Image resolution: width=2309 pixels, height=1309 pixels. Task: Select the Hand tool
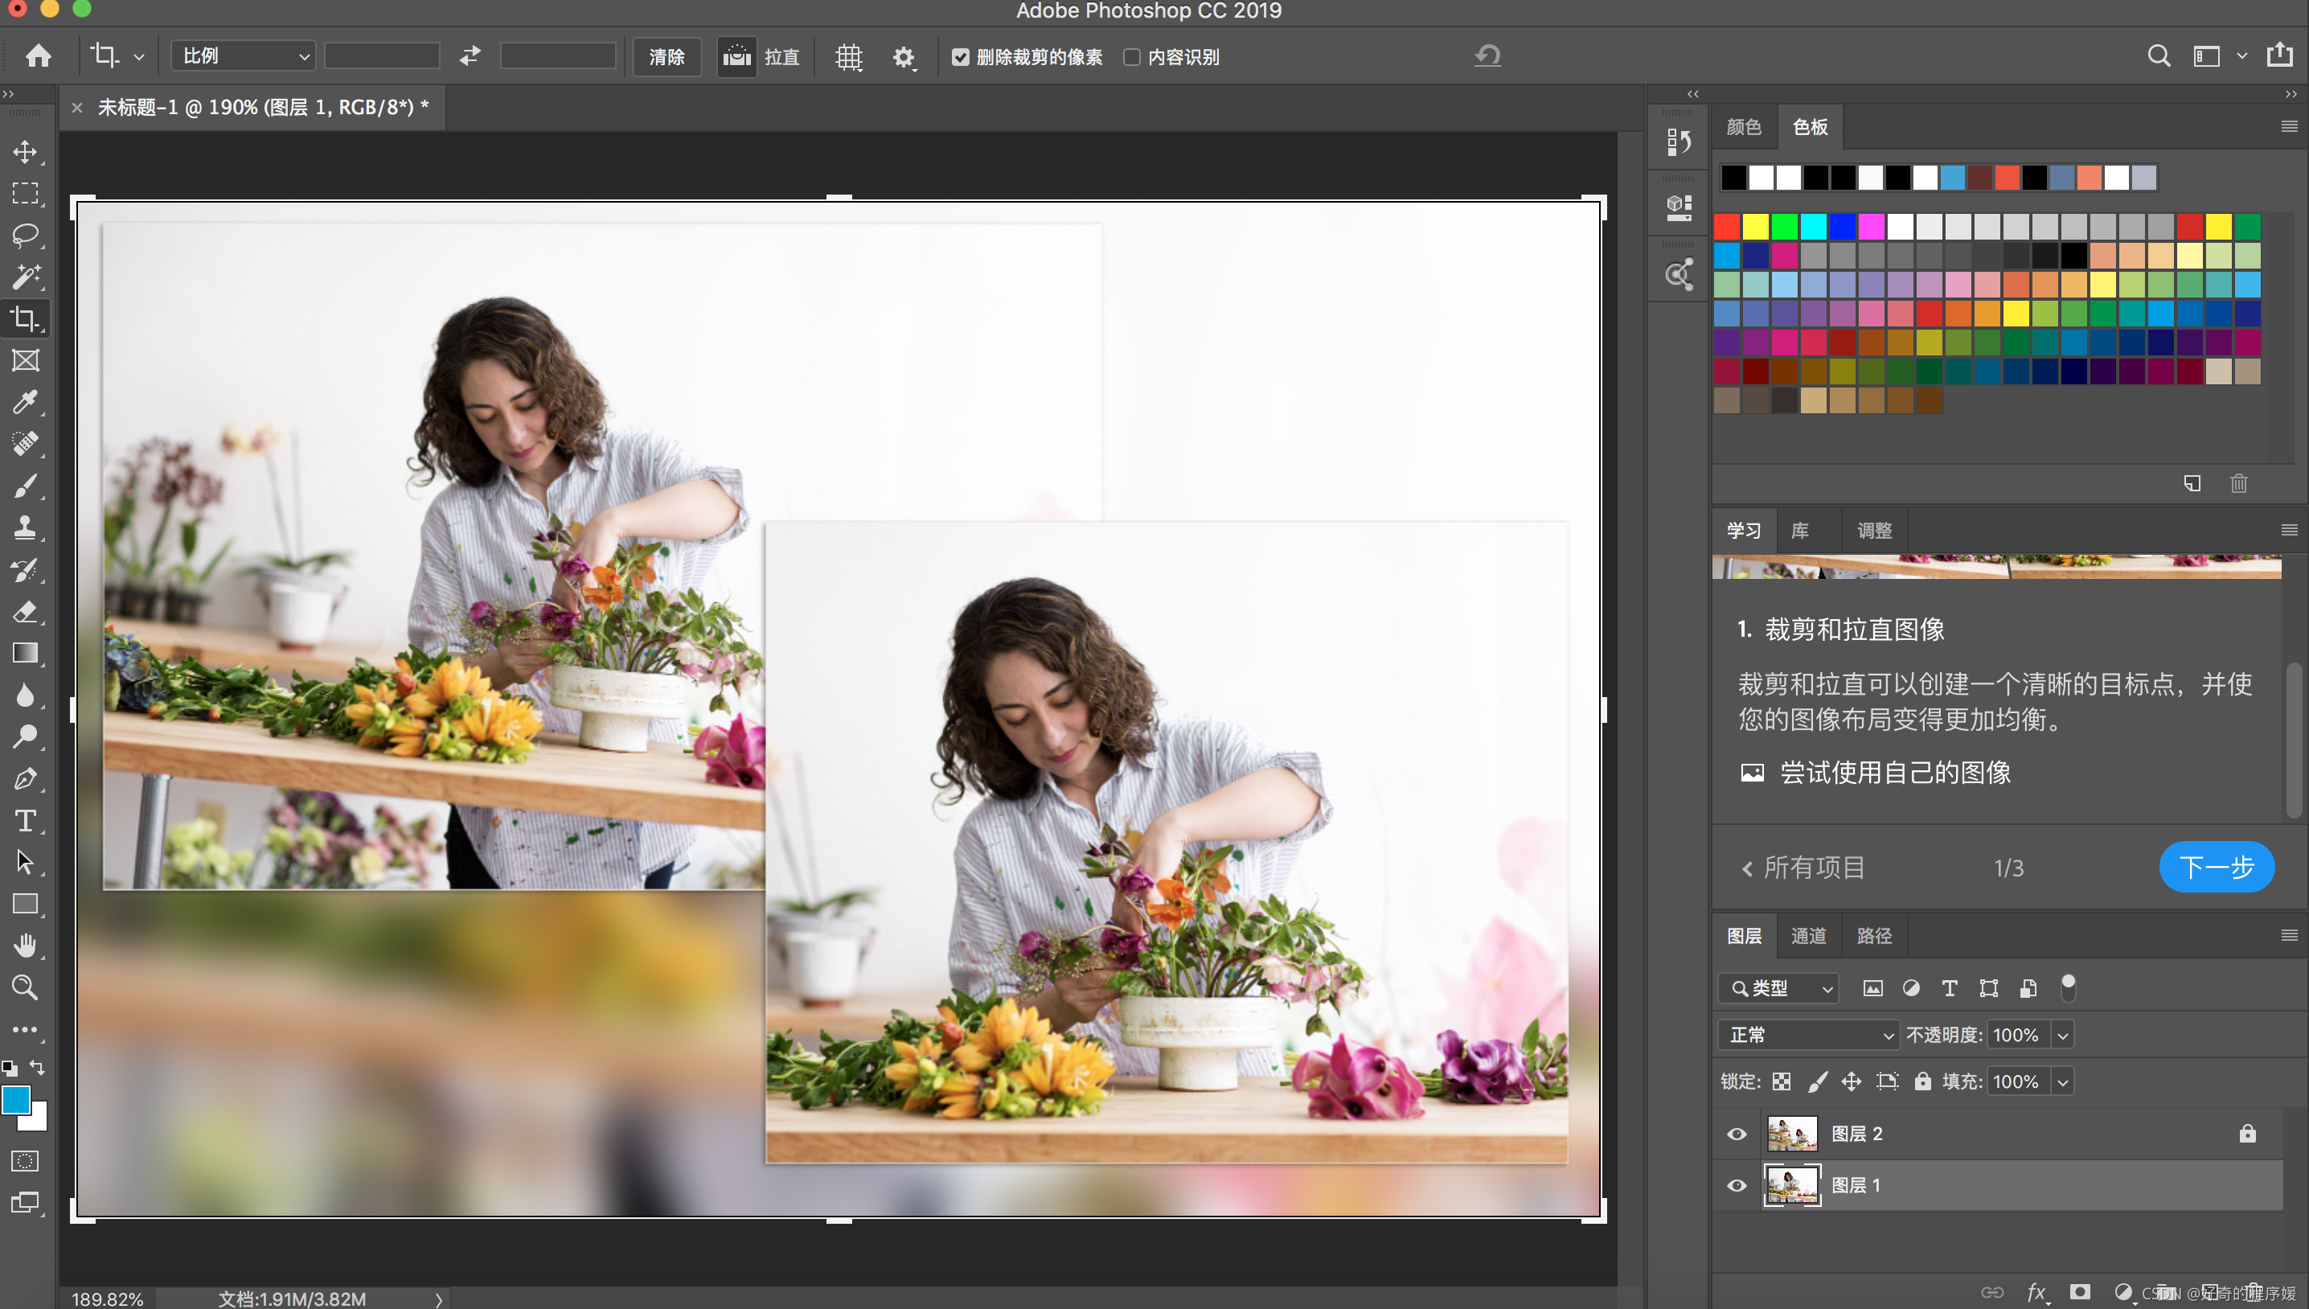point(25,945)
